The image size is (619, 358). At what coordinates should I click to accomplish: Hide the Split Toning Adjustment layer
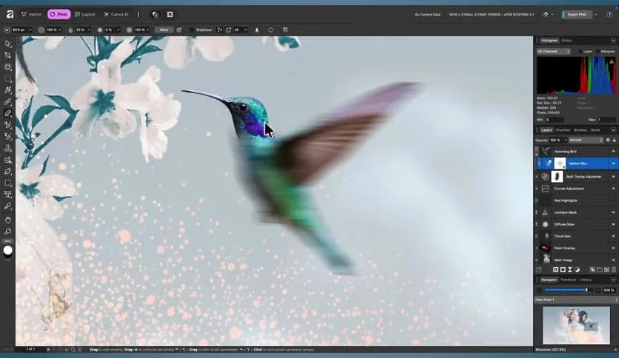click(x=614, y=177)
